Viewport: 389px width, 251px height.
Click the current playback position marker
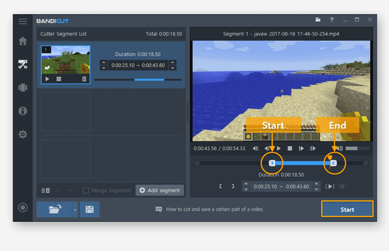[330, 158]
